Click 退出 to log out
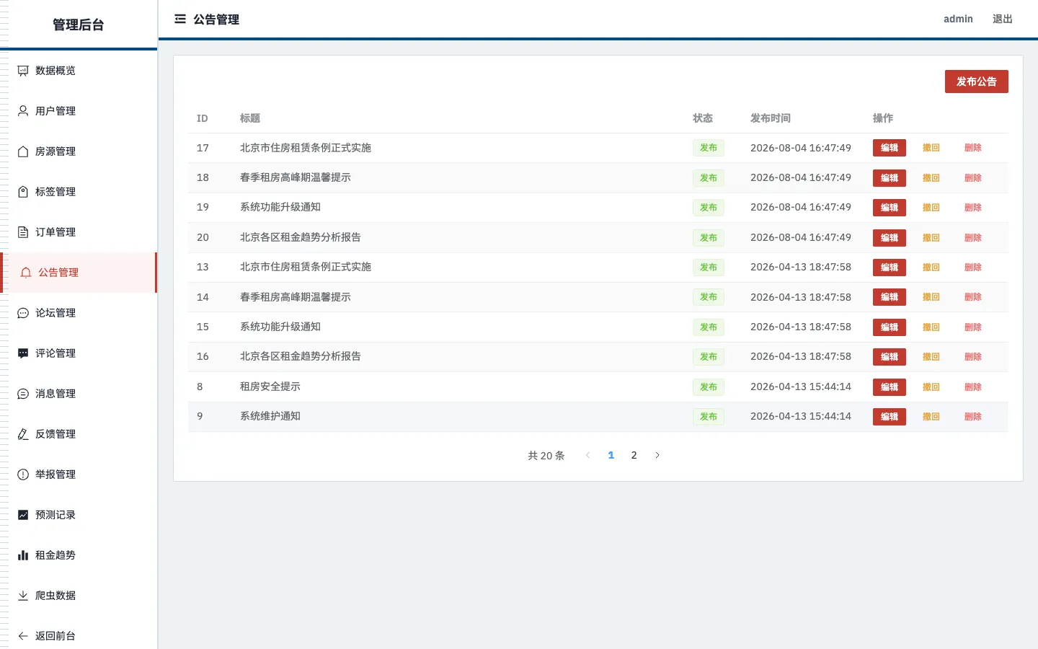The image size is (1038, 649). click(x=1002, y=19)
